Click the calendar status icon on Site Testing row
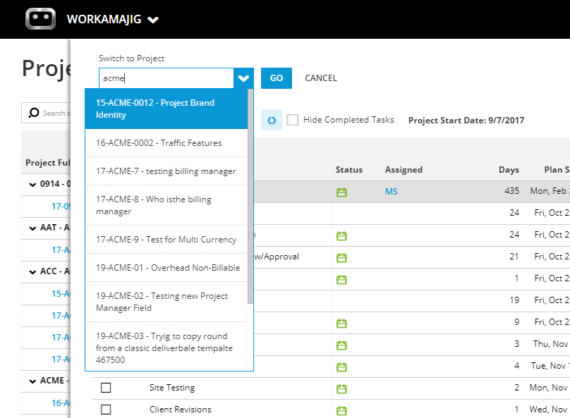 coord(342,388)
